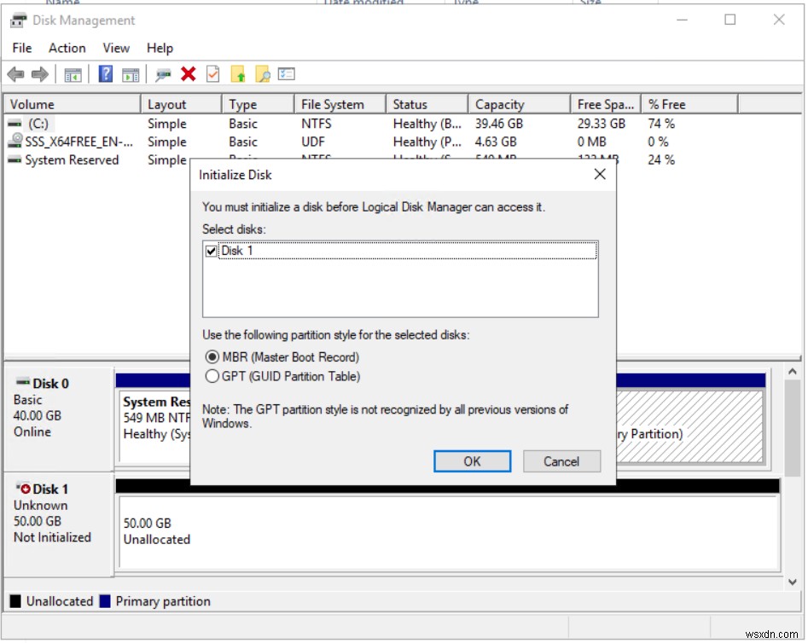Open the Action menu
Screen dimensions: 808x643
click(x=67, y=48)
